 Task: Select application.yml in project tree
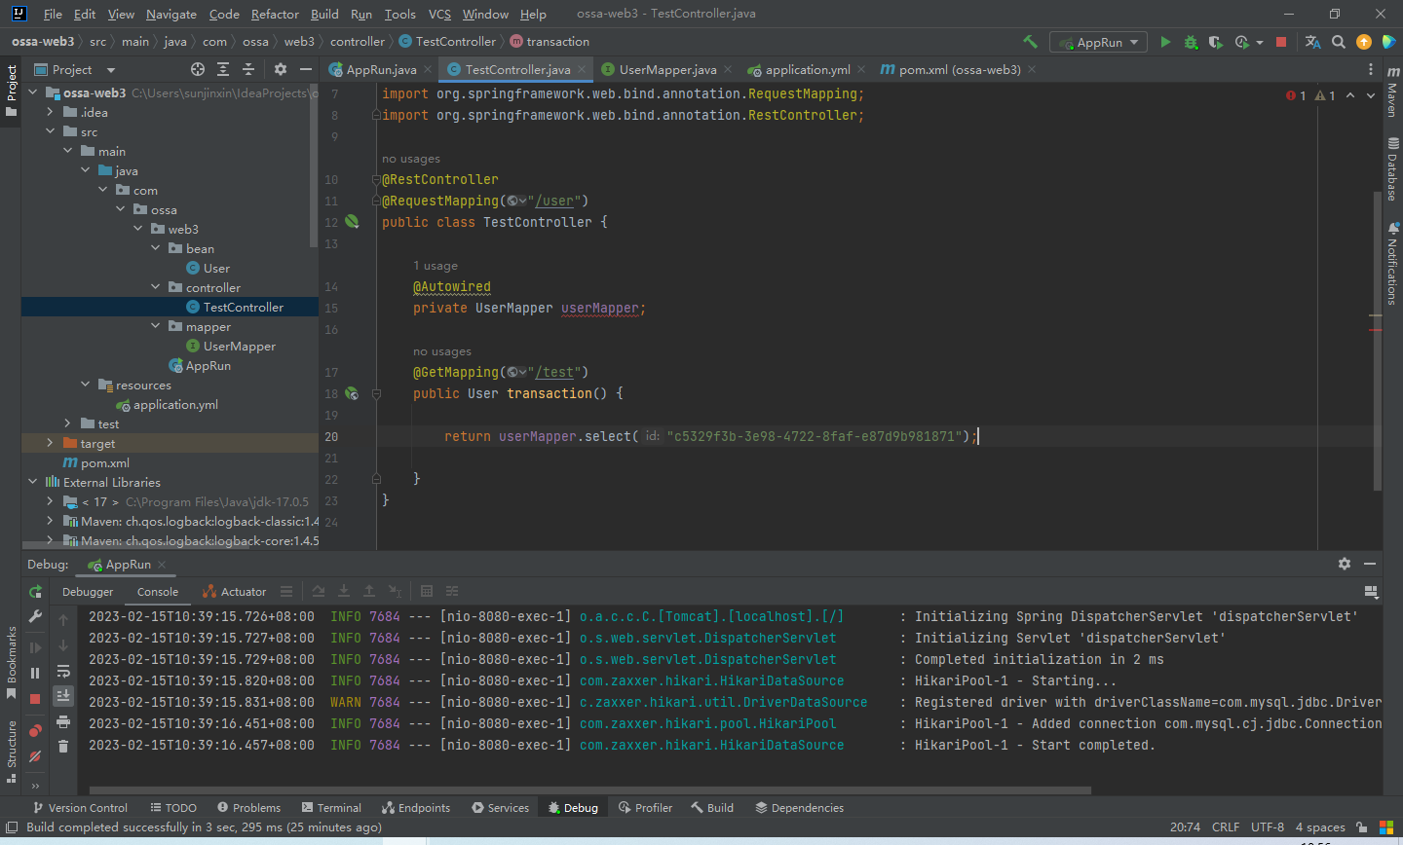(x=175, y=404)
